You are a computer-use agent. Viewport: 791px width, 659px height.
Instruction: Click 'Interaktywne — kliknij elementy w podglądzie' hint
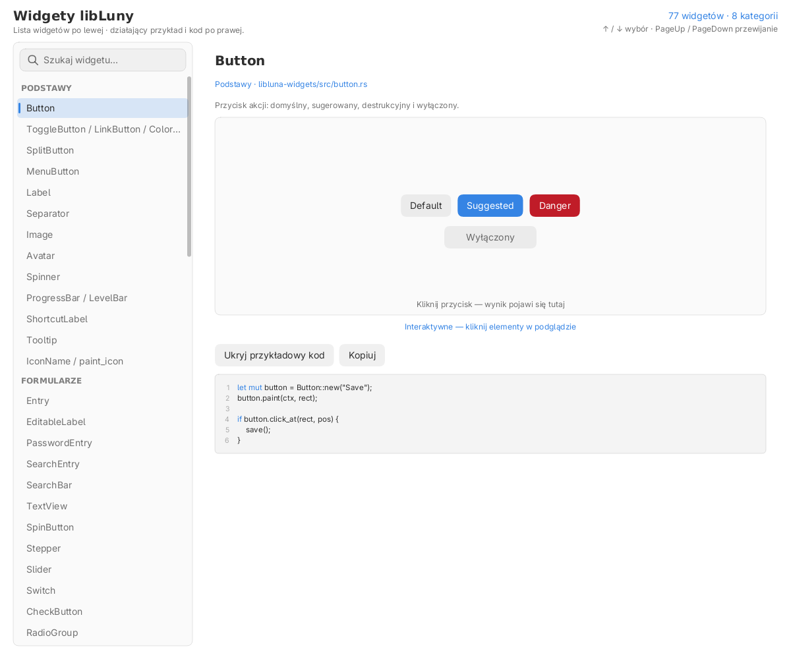click(x=490, y=327)
